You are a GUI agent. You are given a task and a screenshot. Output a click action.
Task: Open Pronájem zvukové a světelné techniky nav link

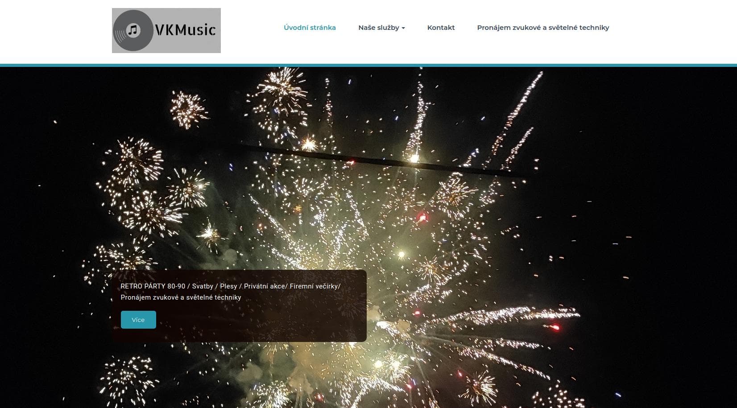543,28
